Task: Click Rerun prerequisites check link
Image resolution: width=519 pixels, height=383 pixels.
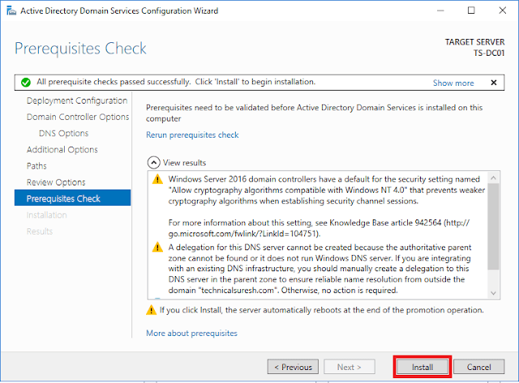Action: [x=192, y=135]
